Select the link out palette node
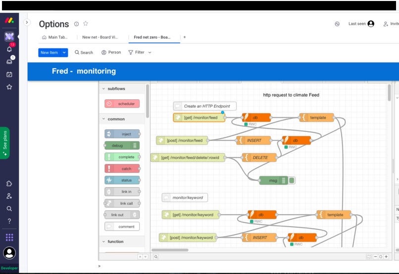The width and height of the screenshot is (399, 274). point(122,215)
